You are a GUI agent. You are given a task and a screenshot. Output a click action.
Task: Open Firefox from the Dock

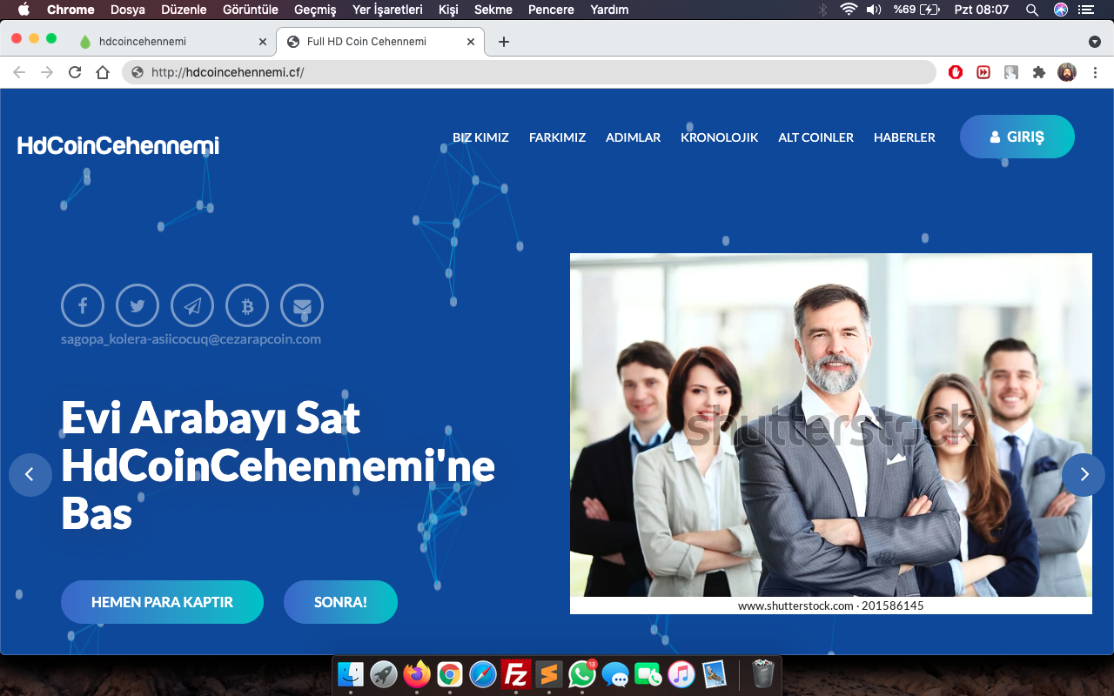[x=417, y=674]
